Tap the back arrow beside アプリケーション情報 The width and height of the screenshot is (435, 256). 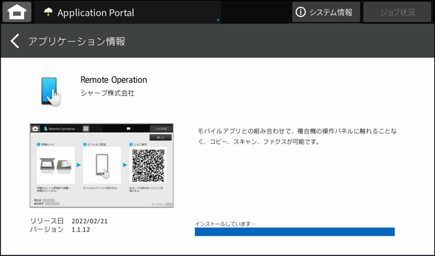pos(15,41)
